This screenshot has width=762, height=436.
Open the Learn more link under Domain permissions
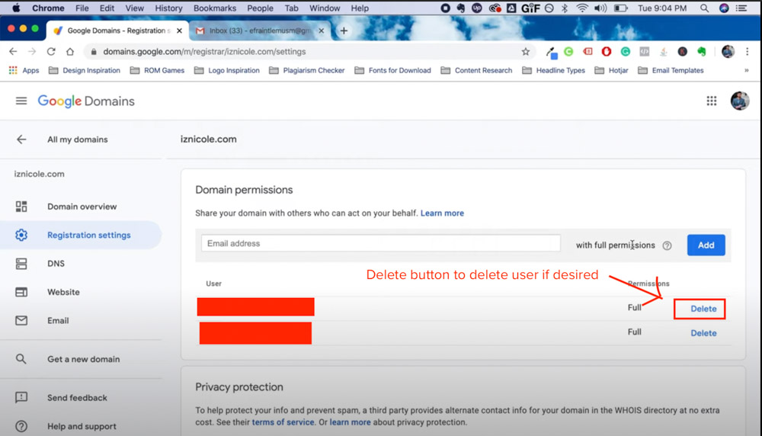click(x=442, y=213)
